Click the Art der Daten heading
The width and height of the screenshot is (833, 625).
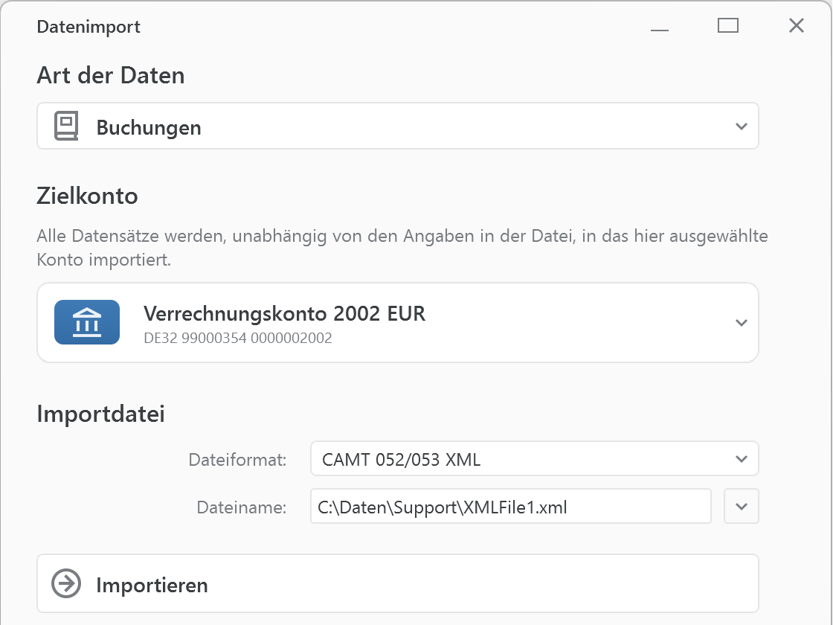tap(110, 75)
